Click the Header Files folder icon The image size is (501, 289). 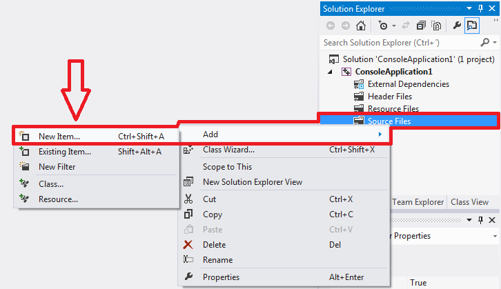pyautogui.click(x=359, y=97)
